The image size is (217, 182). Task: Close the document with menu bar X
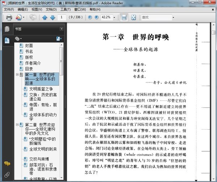(213, 9)
